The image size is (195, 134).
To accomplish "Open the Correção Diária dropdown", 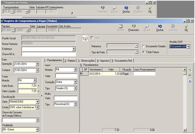I will (75, 82).
